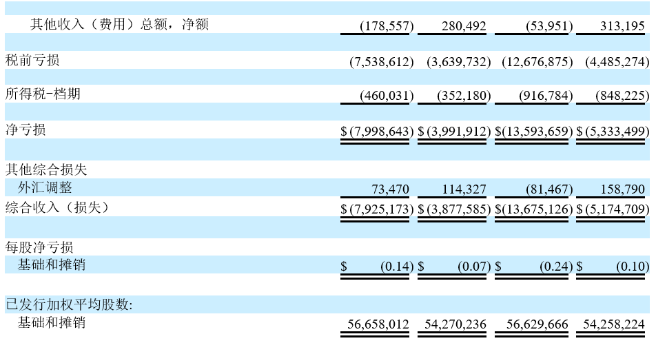This screenshot has height=343, width=656.
Task: Click the 已发行加权平均股数 heading
Action: pyautogui.click(x=69, y=304)
